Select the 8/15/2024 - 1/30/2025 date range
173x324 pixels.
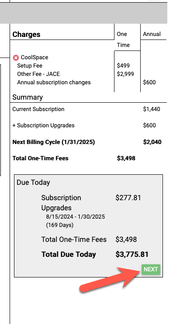(x=76, y=217)
